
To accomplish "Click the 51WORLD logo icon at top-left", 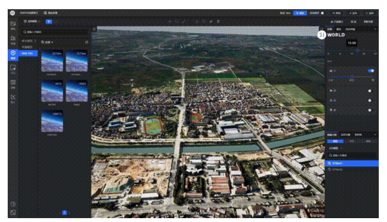I will [13, 12].
